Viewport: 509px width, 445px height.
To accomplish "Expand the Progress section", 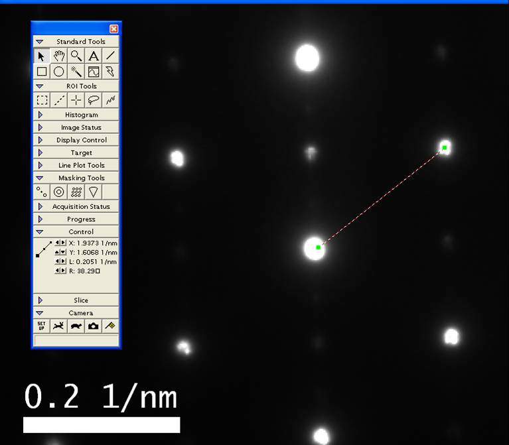I will pyautogui.click(x=40, y=220).
